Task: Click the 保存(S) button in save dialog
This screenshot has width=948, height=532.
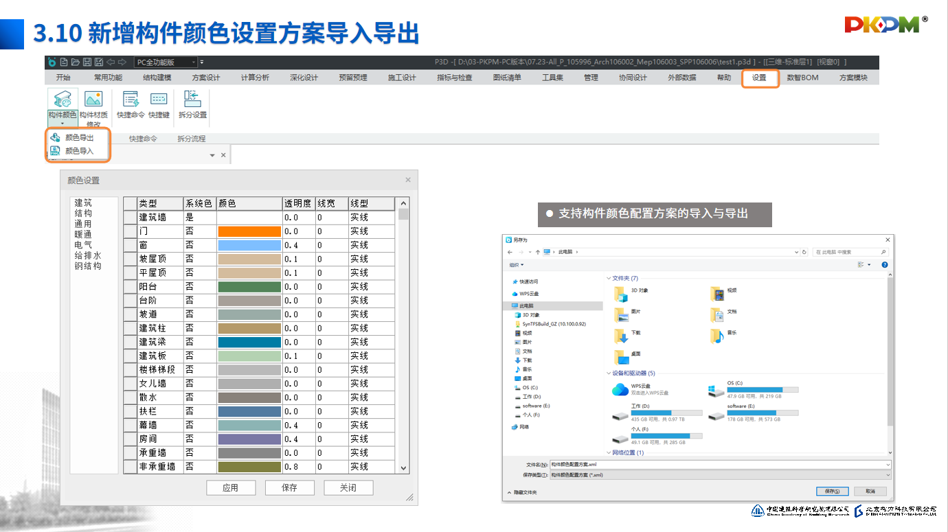Action: coord(832,491)
